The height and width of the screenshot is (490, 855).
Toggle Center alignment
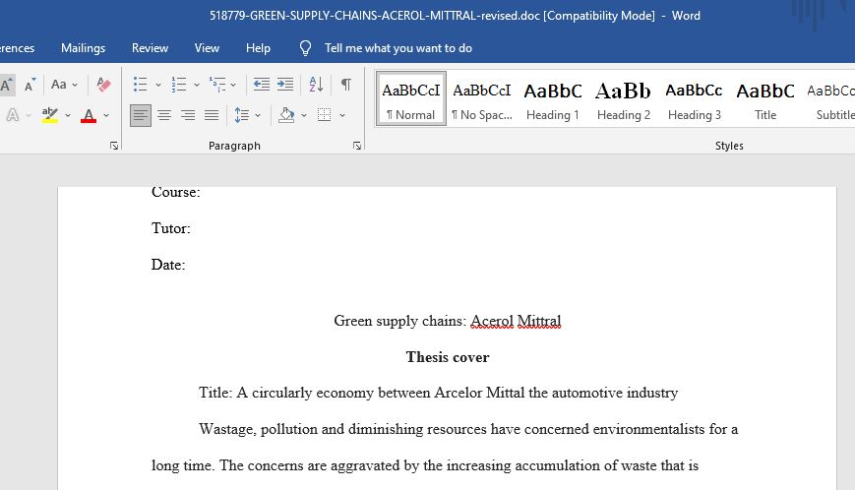coord(164,115)
